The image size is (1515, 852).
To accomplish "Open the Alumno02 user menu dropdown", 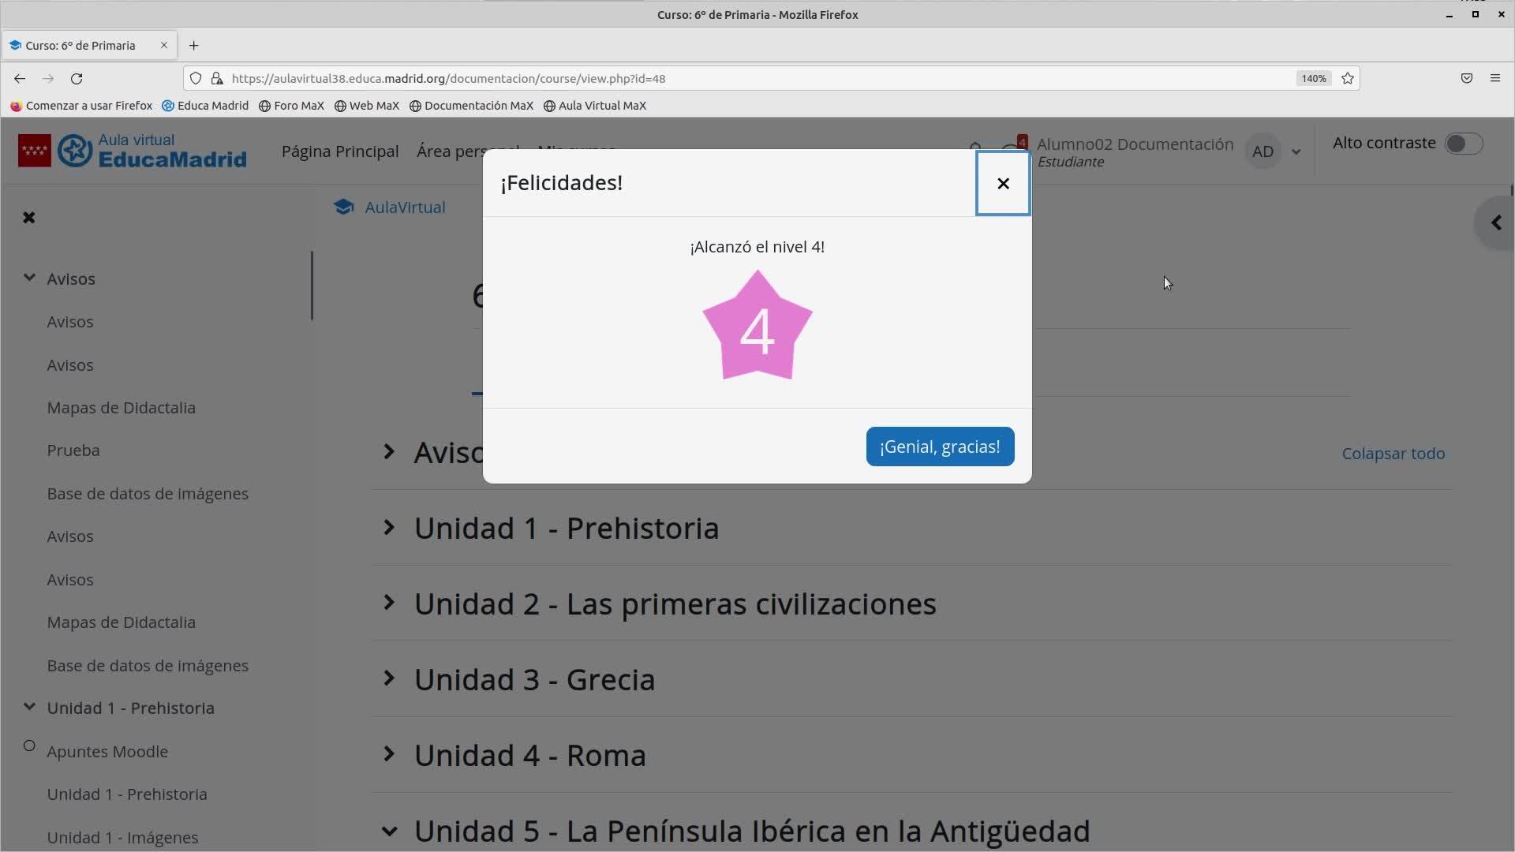I will pyautogui.click(x=1296, y=151).
